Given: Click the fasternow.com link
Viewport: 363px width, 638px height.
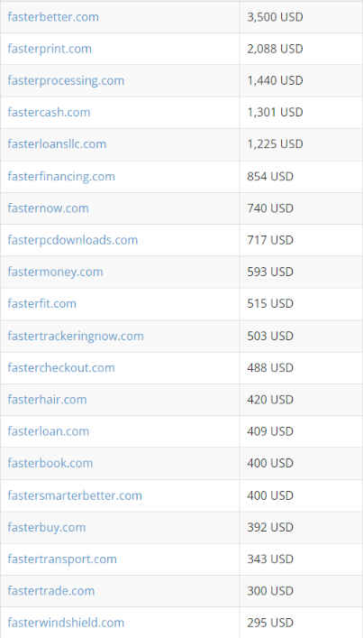Looking at the screenshot, I should [48, 208].
